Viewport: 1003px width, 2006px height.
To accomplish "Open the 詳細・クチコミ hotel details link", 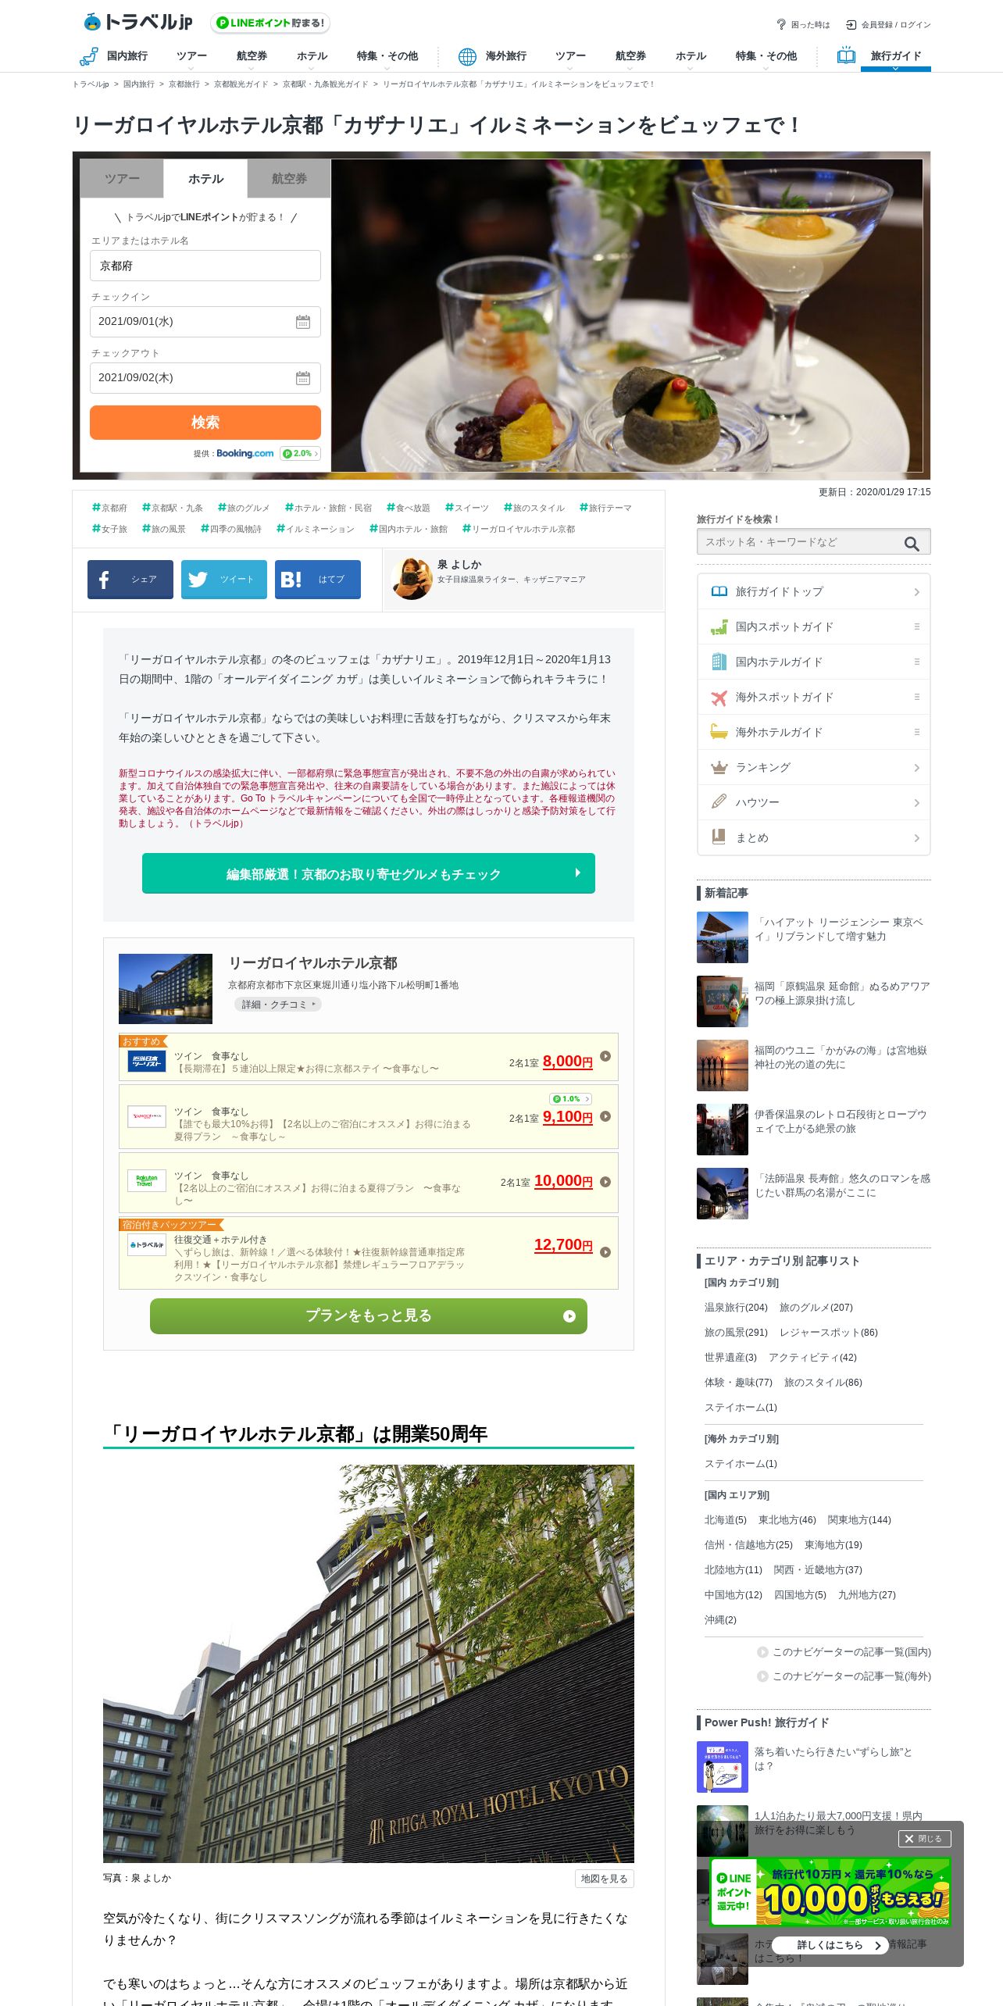I will point(278,1005).
